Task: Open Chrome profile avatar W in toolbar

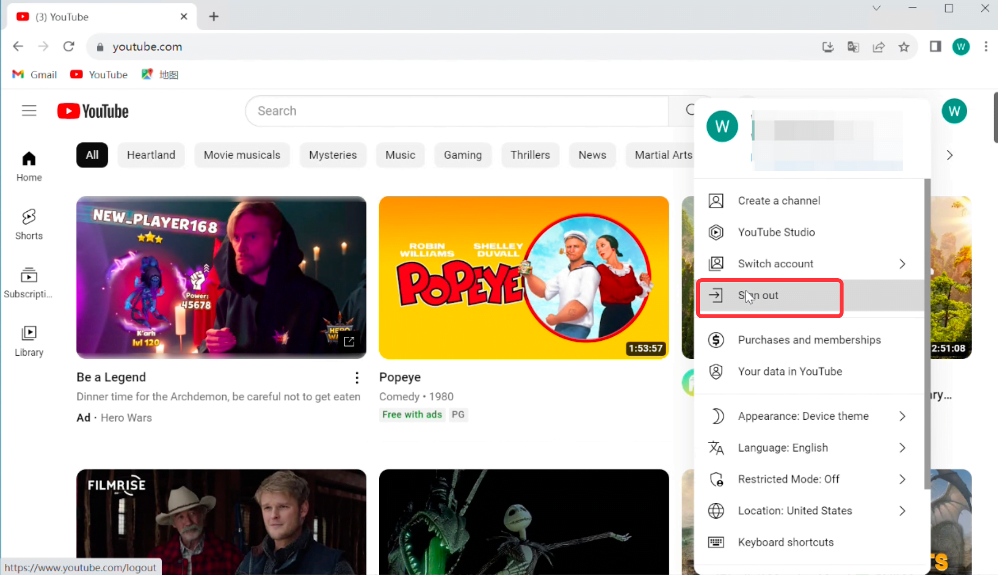Action: [x=961, y=47]
